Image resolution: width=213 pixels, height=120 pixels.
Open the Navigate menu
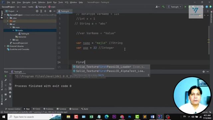coord(26,2)
